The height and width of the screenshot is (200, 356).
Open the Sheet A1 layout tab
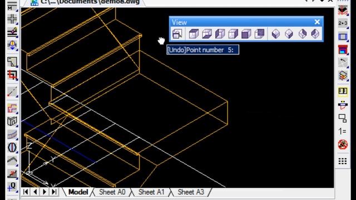151,192
